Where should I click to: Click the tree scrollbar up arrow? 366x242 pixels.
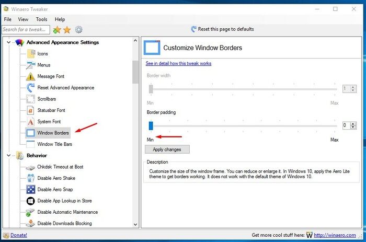click(135, 41)
